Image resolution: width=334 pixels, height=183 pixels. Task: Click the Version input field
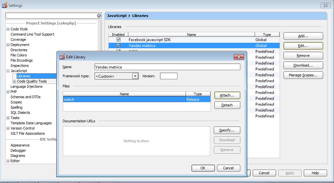(x=169, y=76)
